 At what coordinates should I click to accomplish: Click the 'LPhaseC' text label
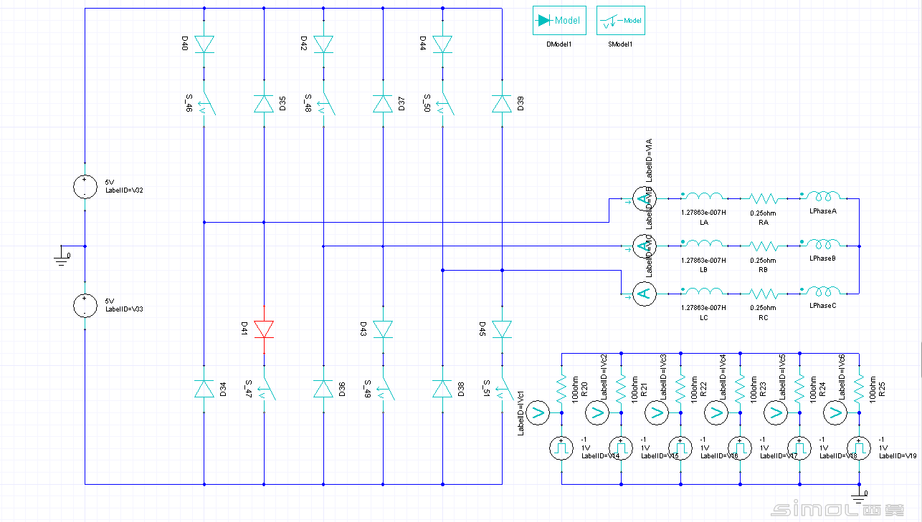[822, 306]
